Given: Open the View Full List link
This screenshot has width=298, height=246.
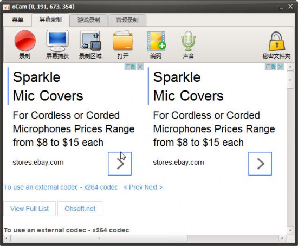Looking at the screenshot, I should (x=29, y=209).
